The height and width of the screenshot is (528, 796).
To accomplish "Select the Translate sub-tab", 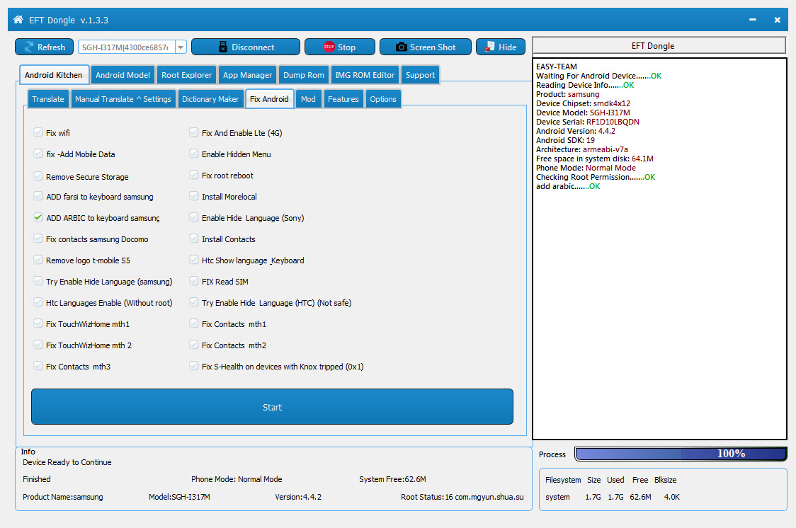I will click(48, 99).
